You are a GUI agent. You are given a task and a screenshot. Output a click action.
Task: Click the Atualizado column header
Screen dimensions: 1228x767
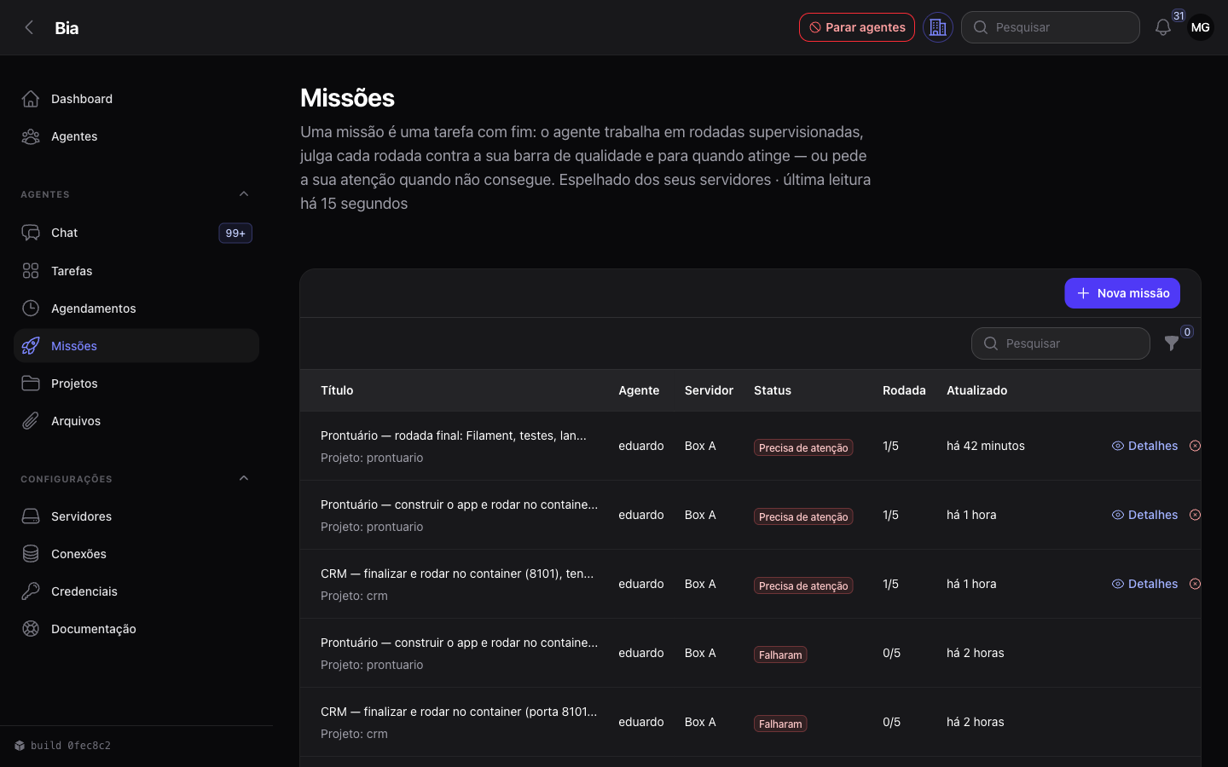(x=976, y=390)
